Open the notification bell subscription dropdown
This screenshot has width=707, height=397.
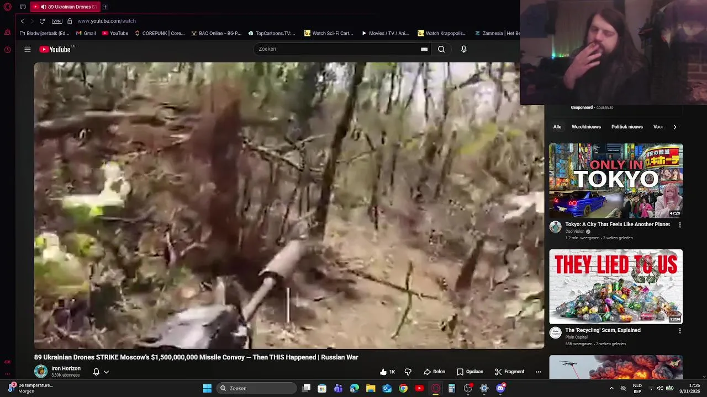[101, 372]
